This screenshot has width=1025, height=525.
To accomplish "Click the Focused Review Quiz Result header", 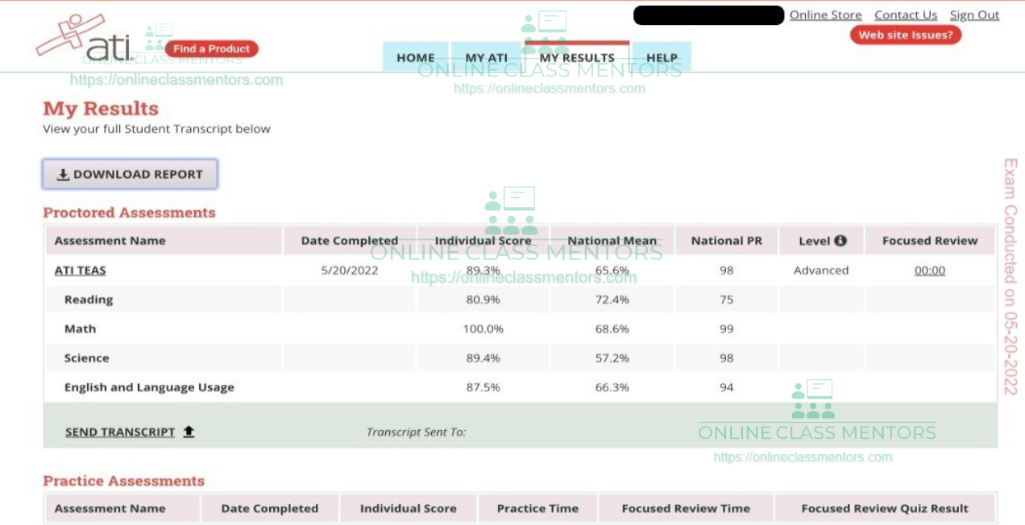I will 884,508.
